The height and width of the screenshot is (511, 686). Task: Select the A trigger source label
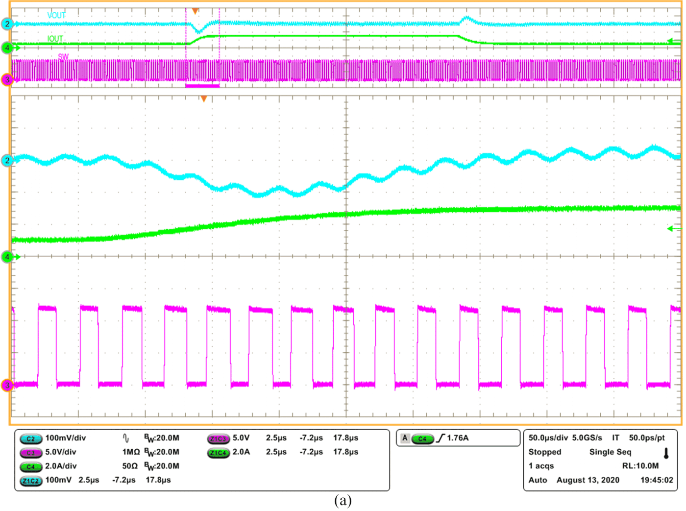(x=405, y=438)
